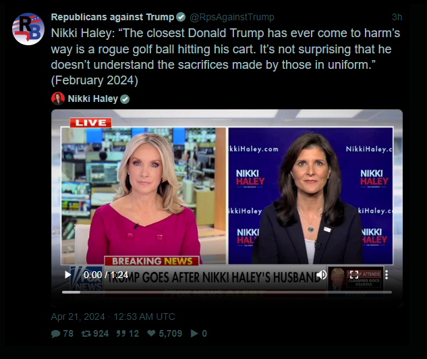Mute the video using the speaker icon
The width and height of the screenshot is (427, 359).
point(322,275)
